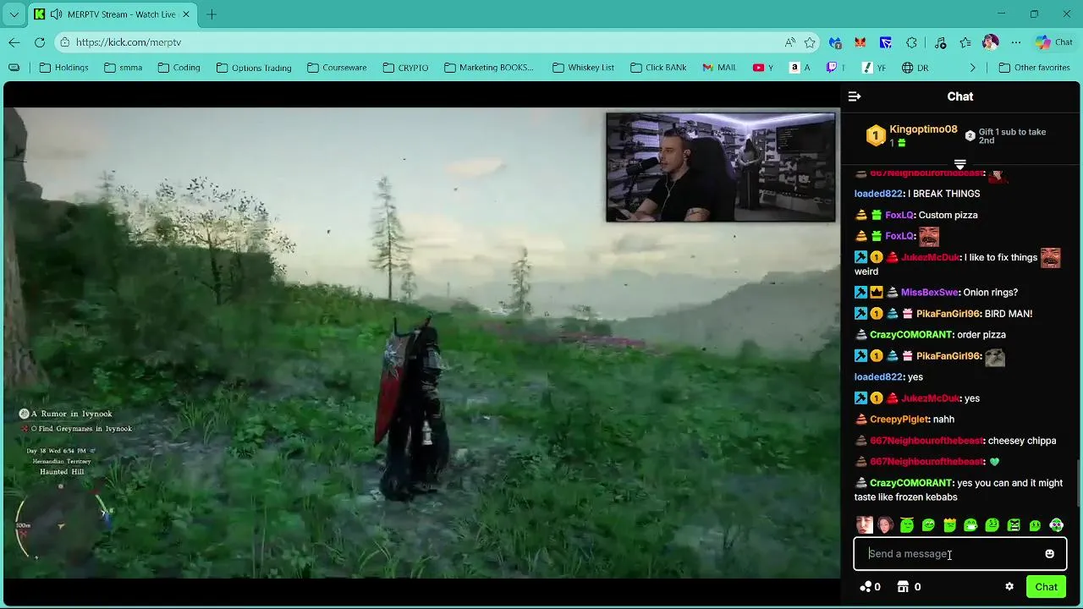The image size is (1083, 609).
Task: Open the YouTube Y bookmark
Action: [x=763, y=68]
